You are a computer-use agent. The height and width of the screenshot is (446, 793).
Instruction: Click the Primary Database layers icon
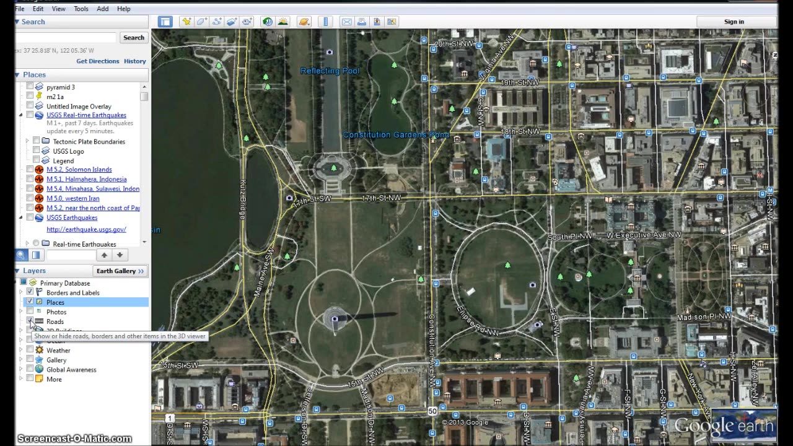click(x=33, y=283)
